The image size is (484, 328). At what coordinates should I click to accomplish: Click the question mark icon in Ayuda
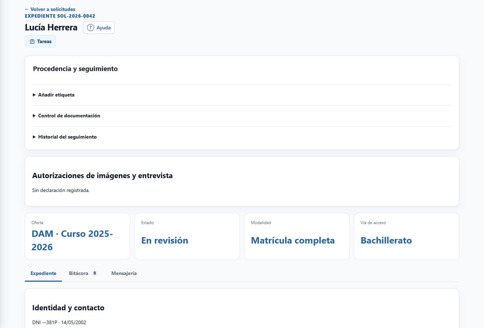click(x=91, y=28)
